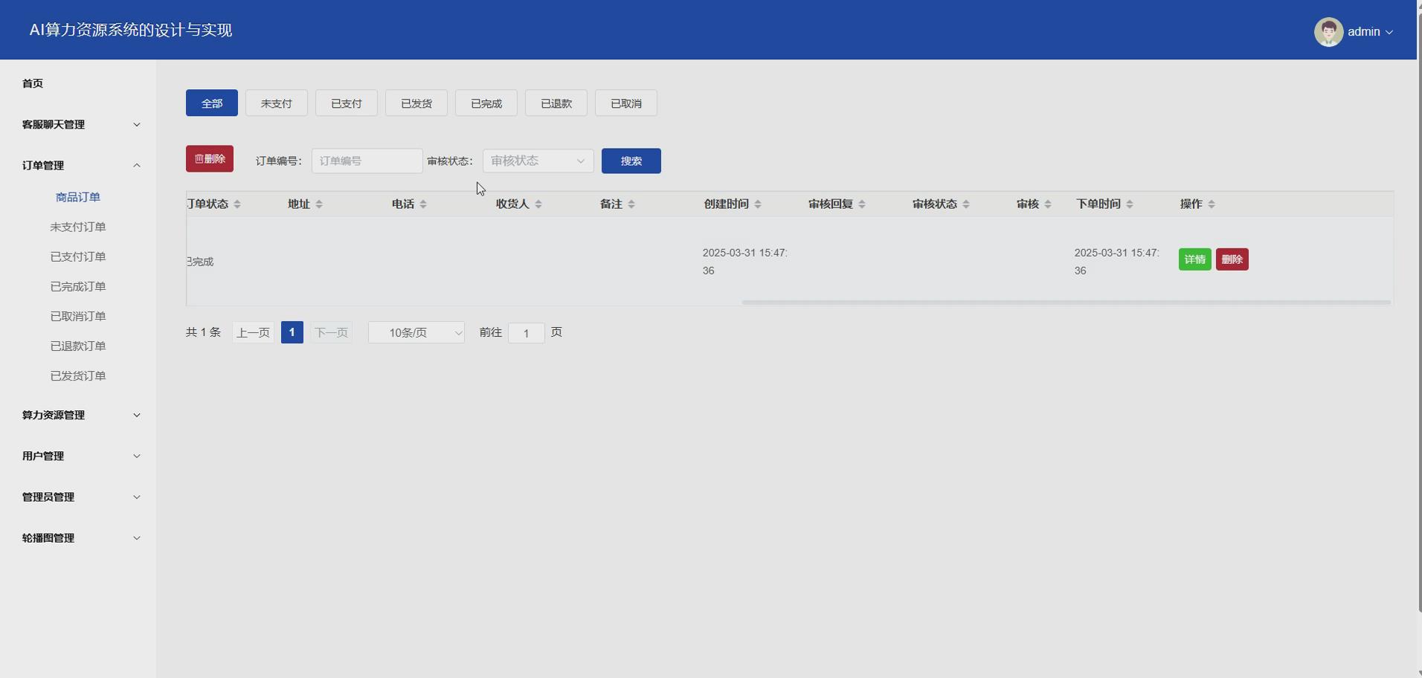Click the 搜索 search button
Viewport: 1422px width, 678px height.
[x=631, y=161]
